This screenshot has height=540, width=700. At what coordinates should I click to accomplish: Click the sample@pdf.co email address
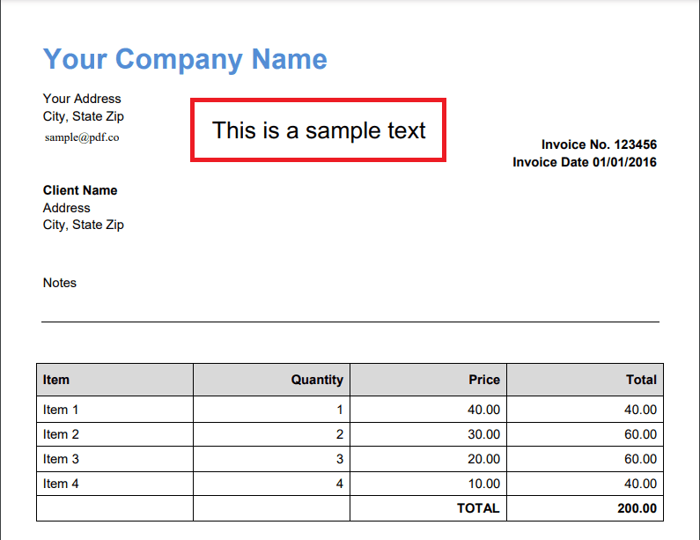(x=81, y=137)
